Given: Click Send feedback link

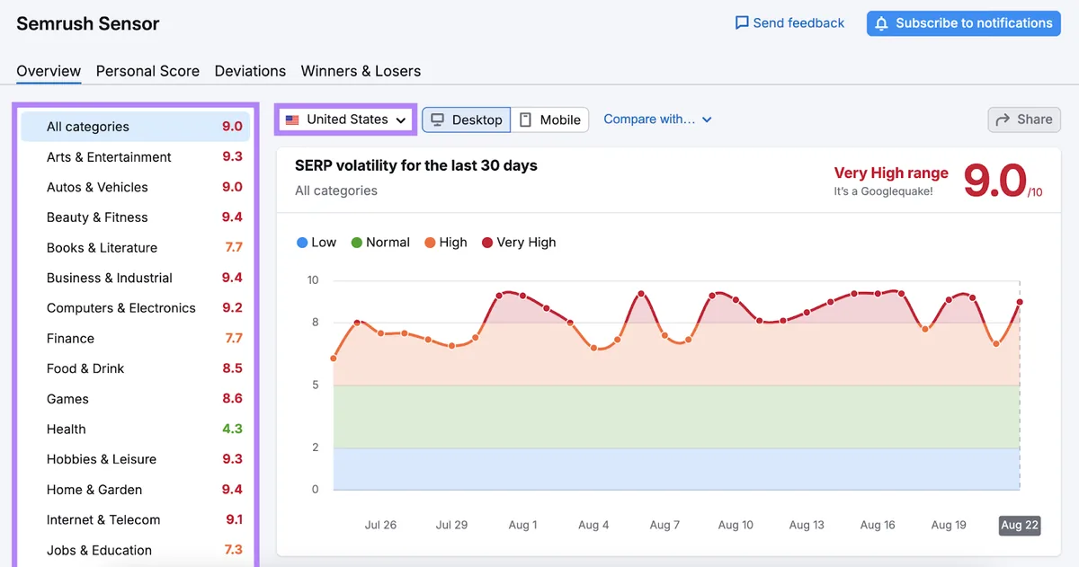Looking at the screenshot, I should coord(789,23).
